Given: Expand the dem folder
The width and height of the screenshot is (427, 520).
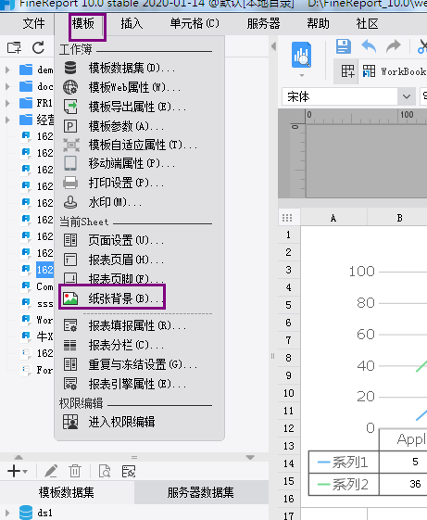Looking at the screenshot, I should pyautogui.click(x=7, y=70).
